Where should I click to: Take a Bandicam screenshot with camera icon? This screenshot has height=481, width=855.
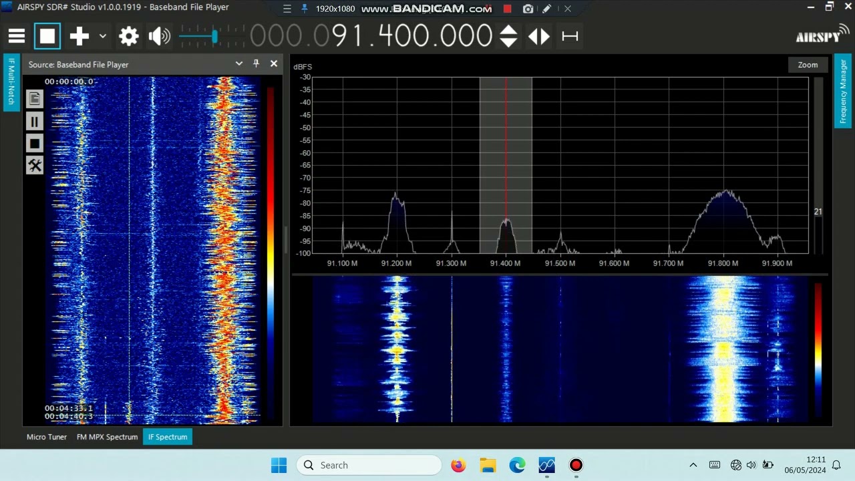[x=528, y=9]
